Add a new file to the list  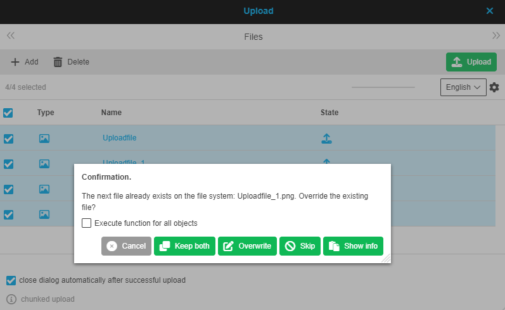point(25,62)
